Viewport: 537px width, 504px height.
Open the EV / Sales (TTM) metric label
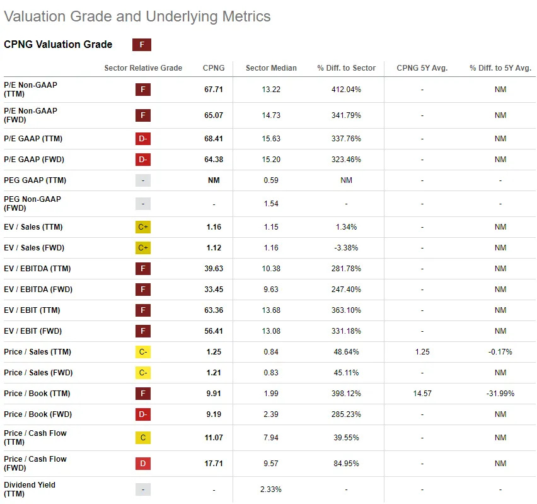tap(33, 227)
